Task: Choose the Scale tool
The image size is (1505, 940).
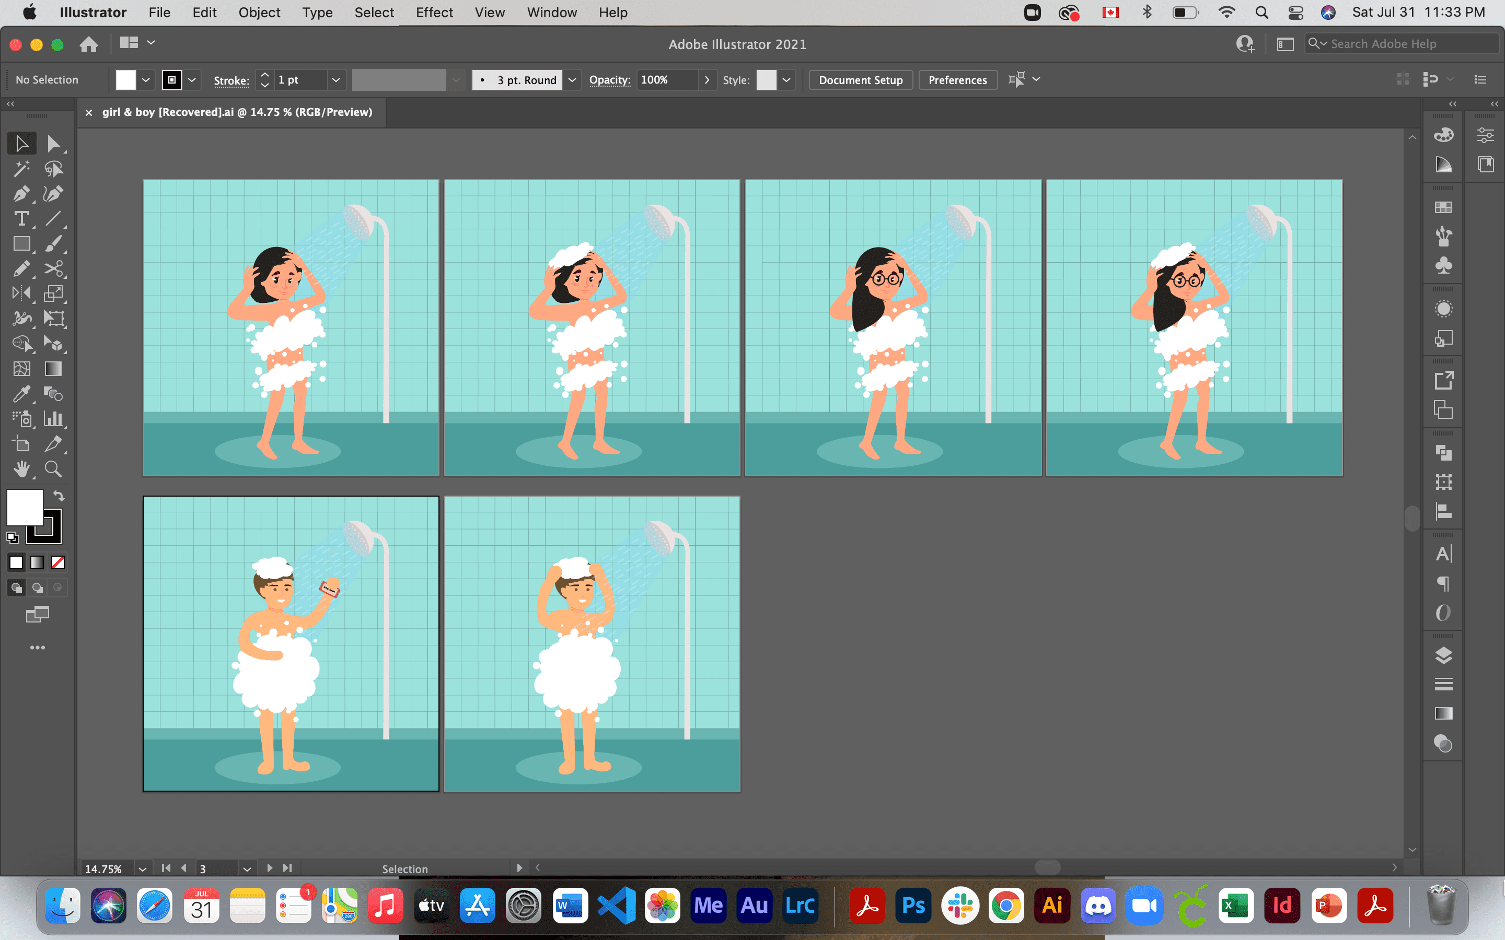Action: pos(53,293)
